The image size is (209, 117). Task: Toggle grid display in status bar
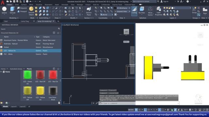pos(136,110)
